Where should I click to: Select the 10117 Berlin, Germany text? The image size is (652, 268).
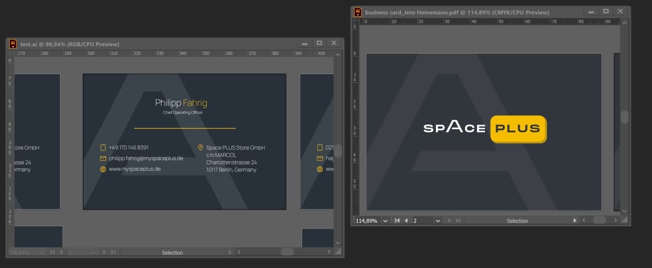click(231, 170)
